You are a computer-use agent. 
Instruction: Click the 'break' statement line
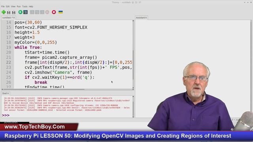click(x=41, y=82)
